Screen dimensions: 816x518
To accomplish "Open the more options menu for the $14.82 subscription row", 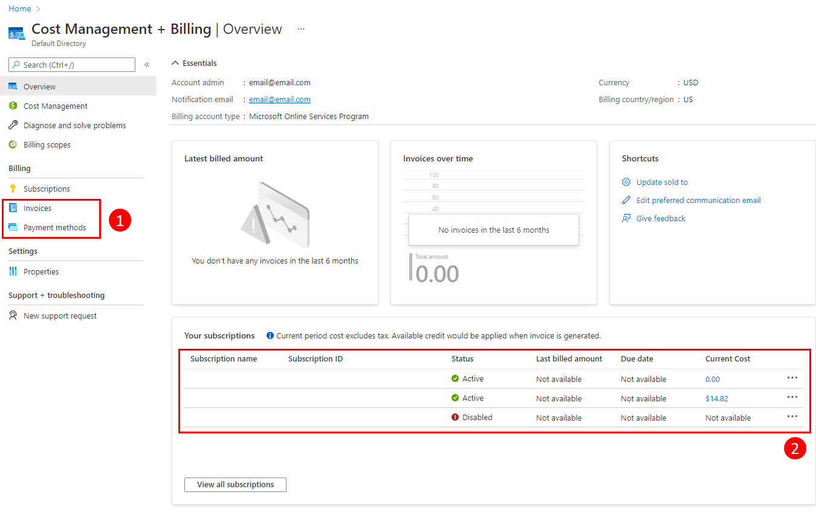I will click(x=792, y=397).
